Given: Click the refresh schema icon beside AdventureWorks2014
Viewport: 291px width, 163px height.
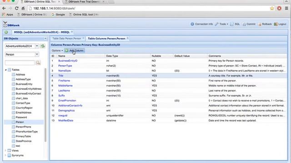Looking at the screenshot, I should pyautogui.click(x=43, y=46).
